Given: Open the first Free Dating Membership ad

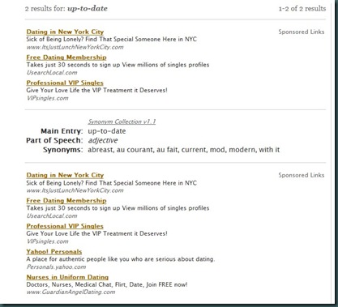Looking at the screenshot, I should click(x=66, y=58).
